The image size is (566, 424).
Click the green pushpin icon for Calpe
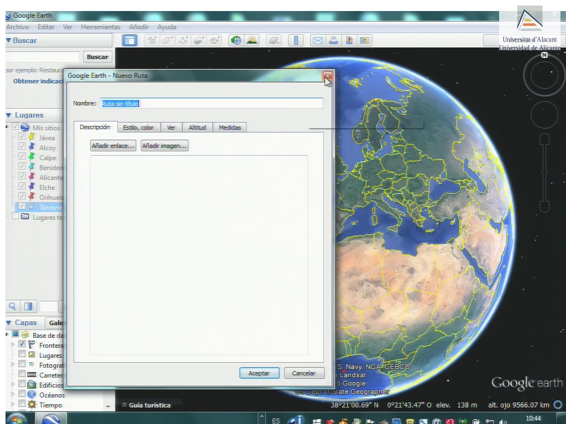[x=32, y=157]
